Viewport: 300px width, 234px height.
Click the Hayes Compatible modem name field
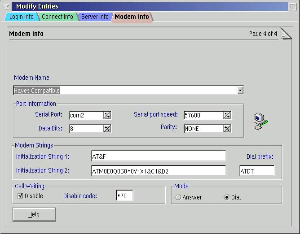coord(125,90)
